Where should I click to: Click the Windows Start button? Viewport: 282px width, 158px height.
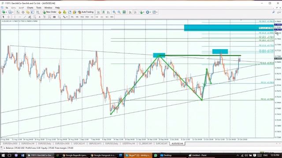(3, 155)
